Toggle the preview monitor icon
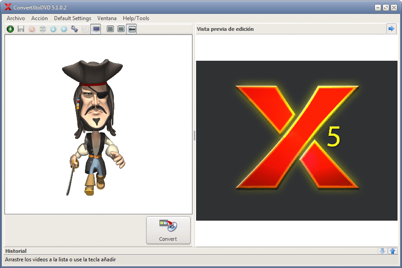This screenshot has height=268, width=402. pos(96,29)
